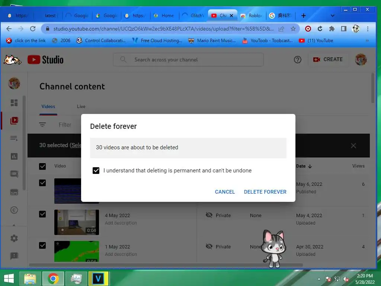Image resolution: width=381 pixels, height=286 pixels.
Task: Click the address bar URL
Action: 163,29
